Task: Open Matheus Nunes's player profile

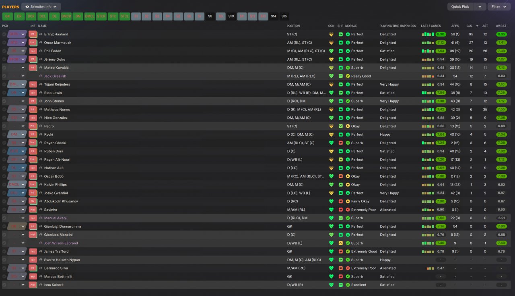Action: pos(57,110)
